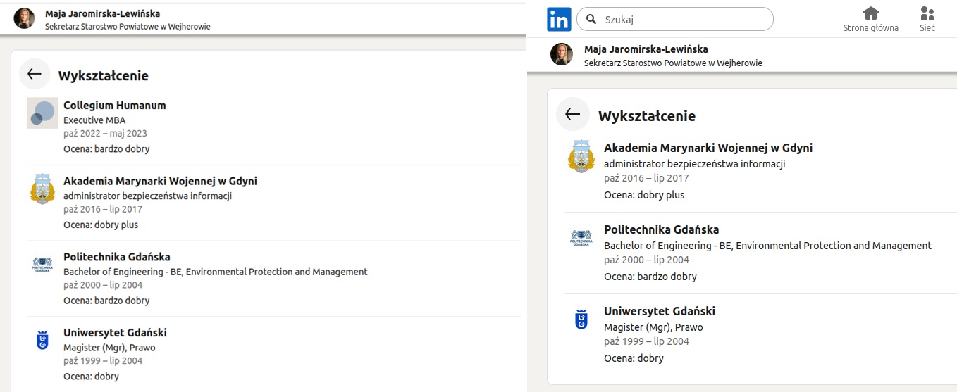The height and width of the screenshot is (392, 957).
Task: Click back arrow beside Wykształcenie in left panel
Action: click(35, 74)
